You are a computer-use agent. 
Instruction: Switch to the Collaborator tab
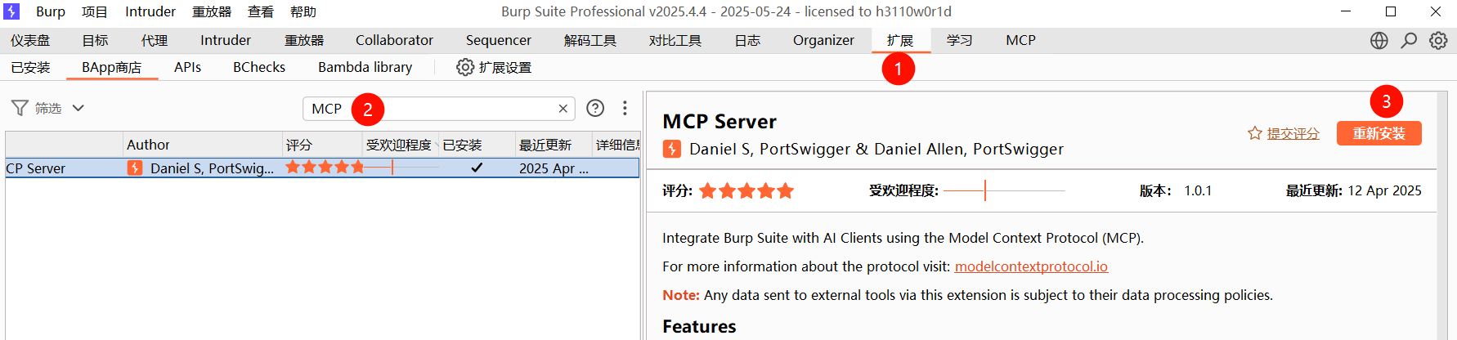click(394, 40)
